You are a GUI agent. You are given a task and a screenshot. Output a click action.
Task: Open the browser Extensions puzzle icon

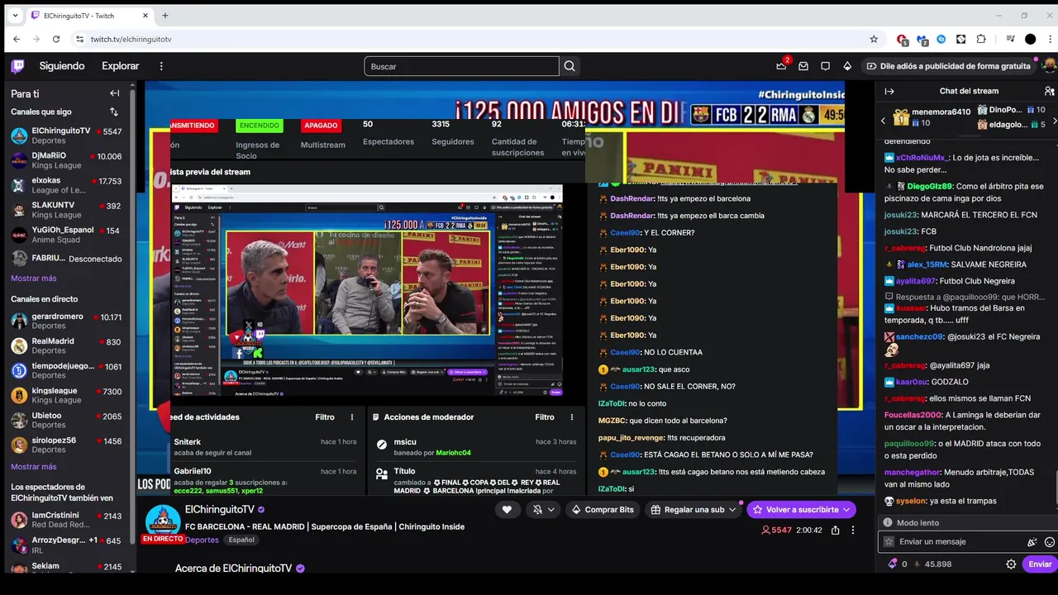[x=981, y=39]
